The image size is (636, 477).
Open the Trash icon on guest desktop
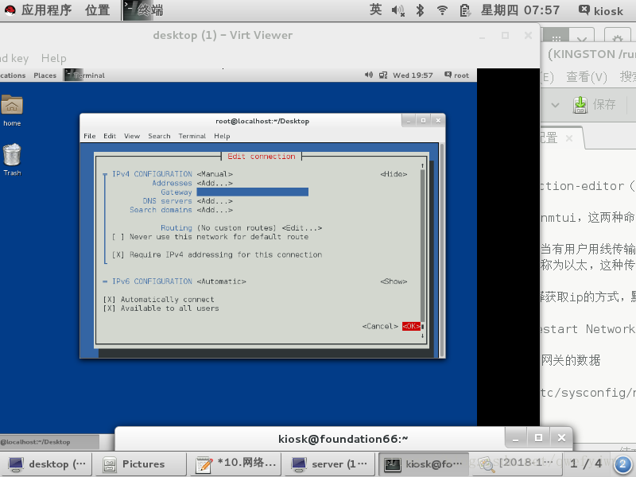[12, 160]
